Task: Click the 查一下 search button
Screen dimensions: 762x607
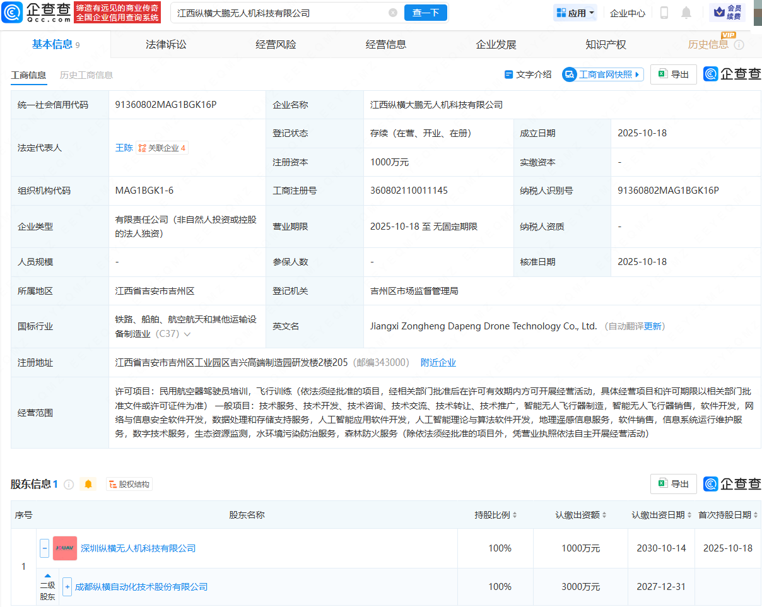Action: [x=425, y=13]
